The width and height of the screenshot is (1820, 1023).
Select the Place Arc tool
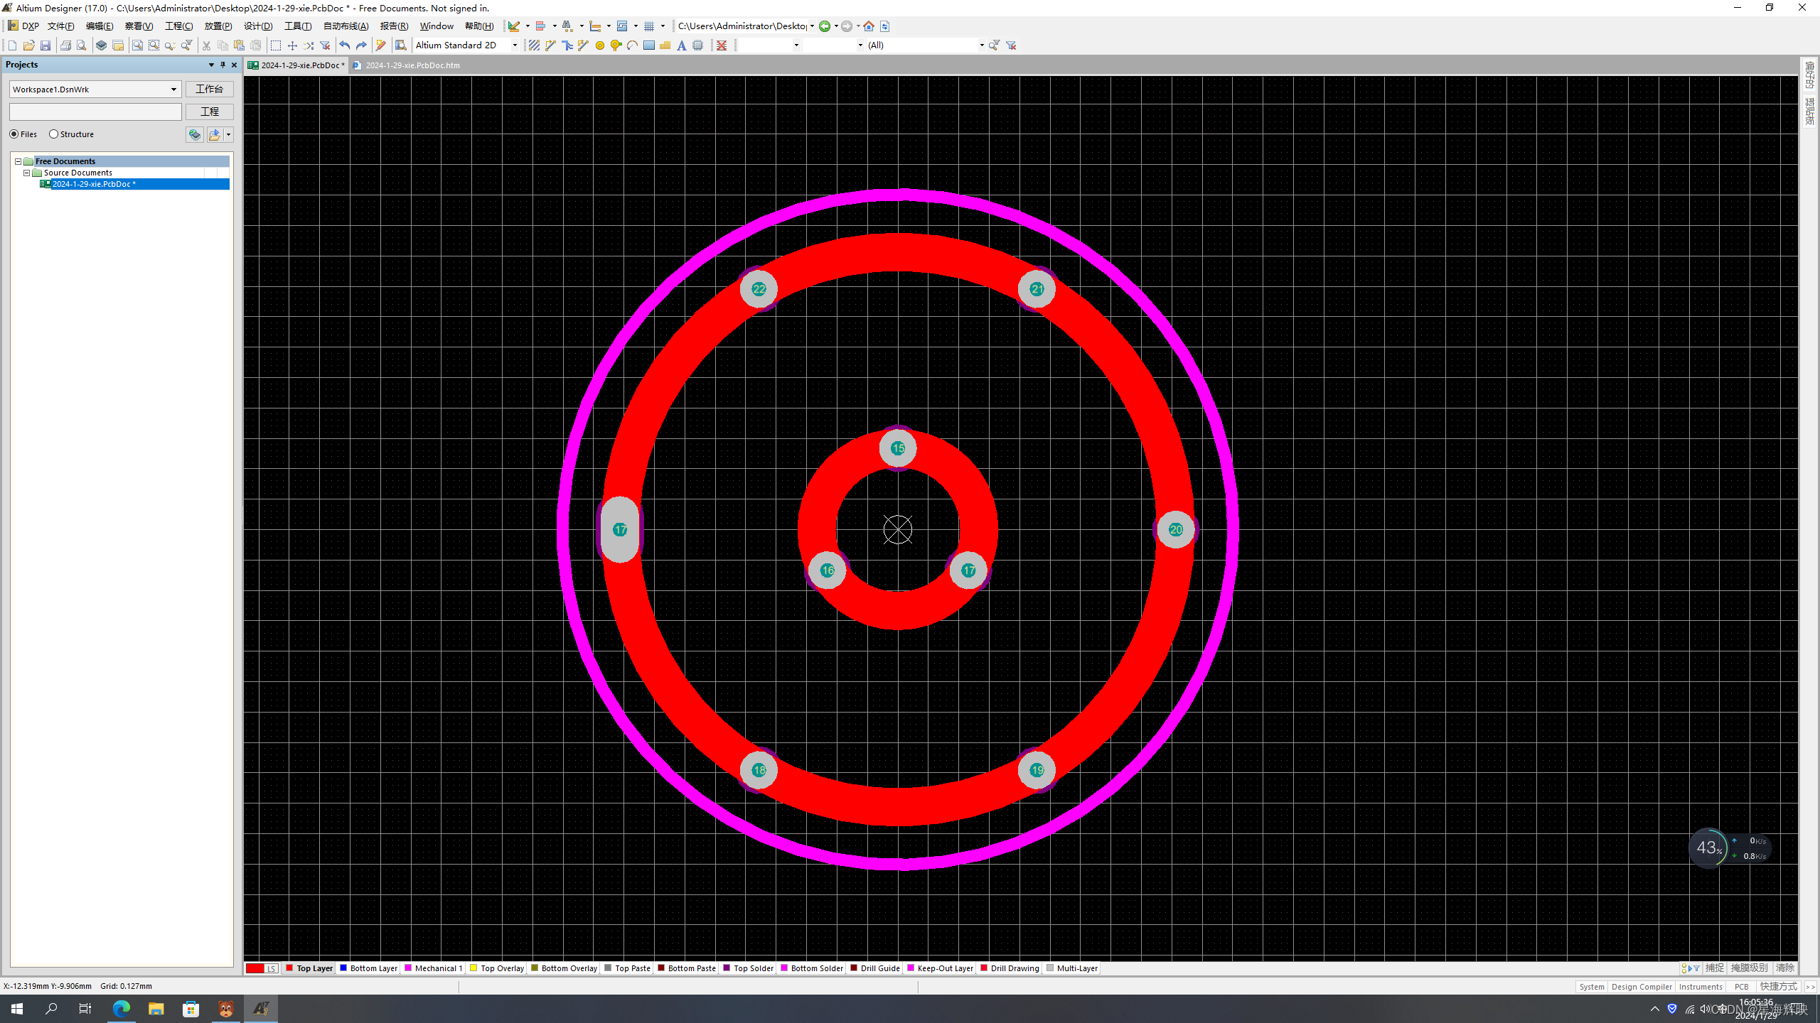pos(632,45)
